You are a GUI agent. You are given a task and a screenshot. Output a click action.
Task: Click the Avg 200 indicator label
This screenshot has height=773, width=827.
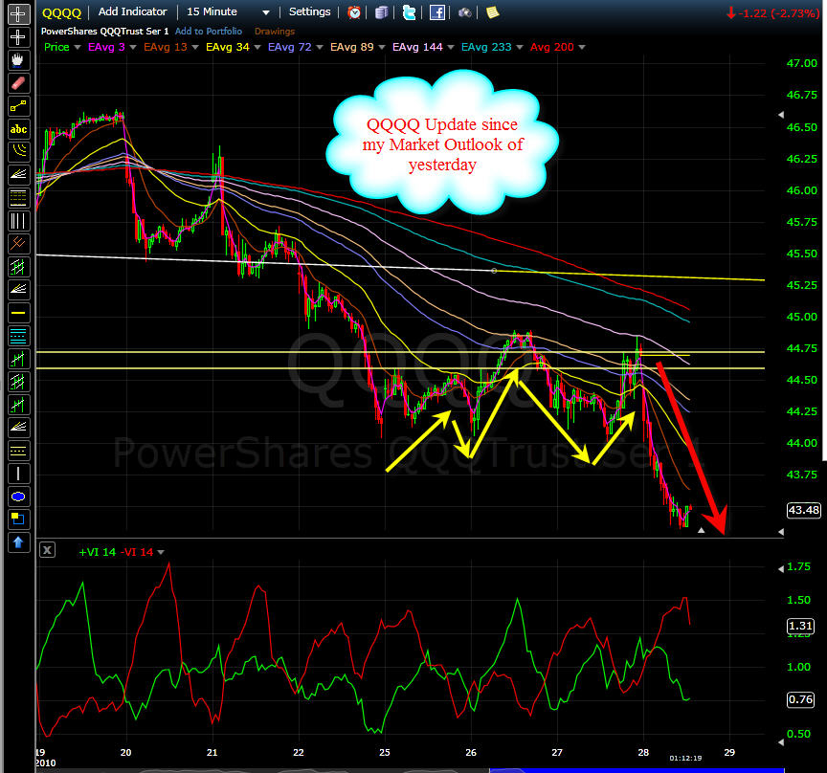pyautogui.click(x=551, y=47)
